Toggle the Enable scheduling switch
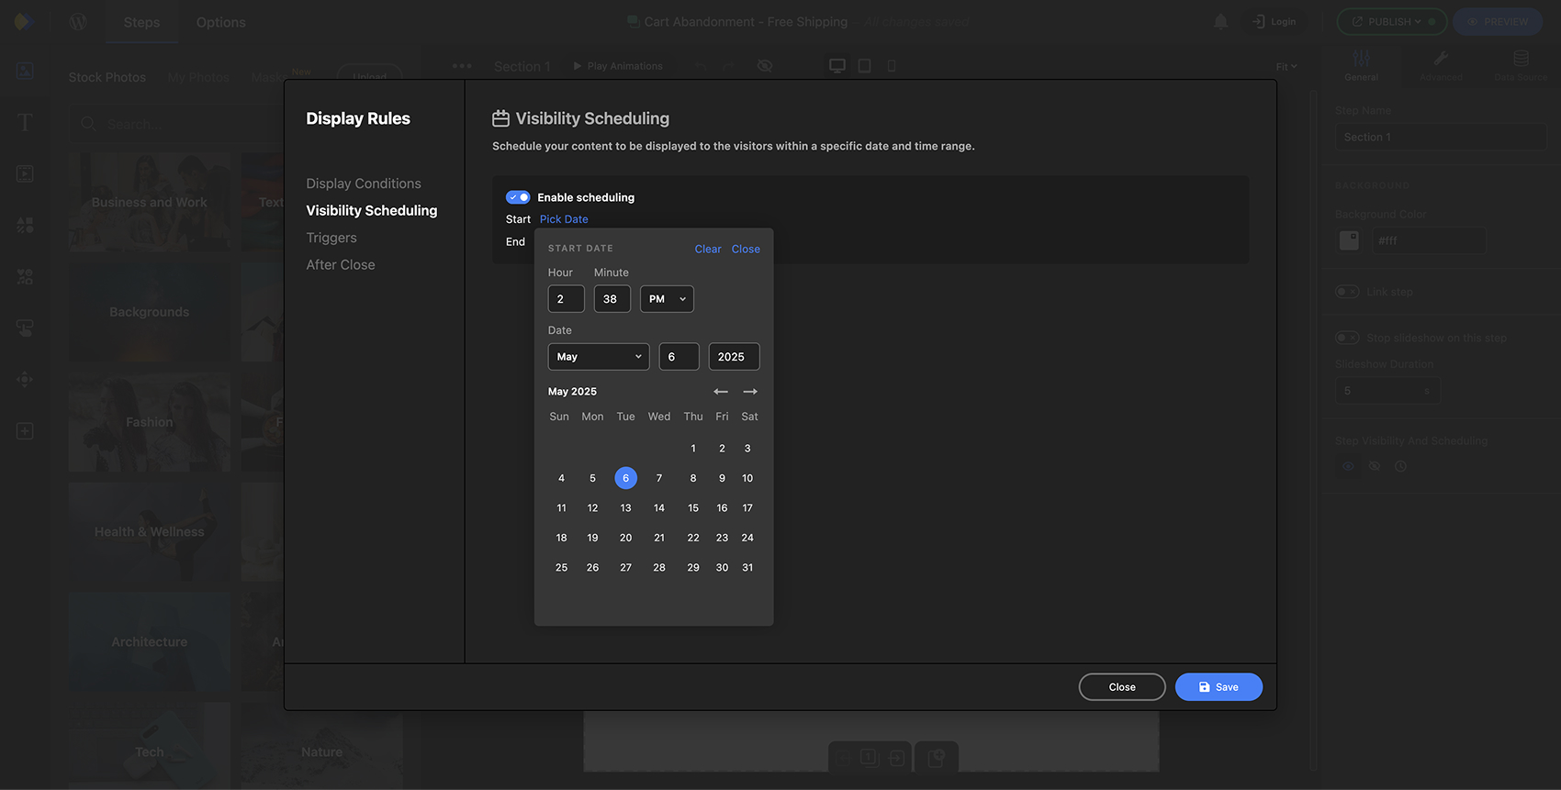Screen dimensions: 1561x790 (x=518, y=197)
